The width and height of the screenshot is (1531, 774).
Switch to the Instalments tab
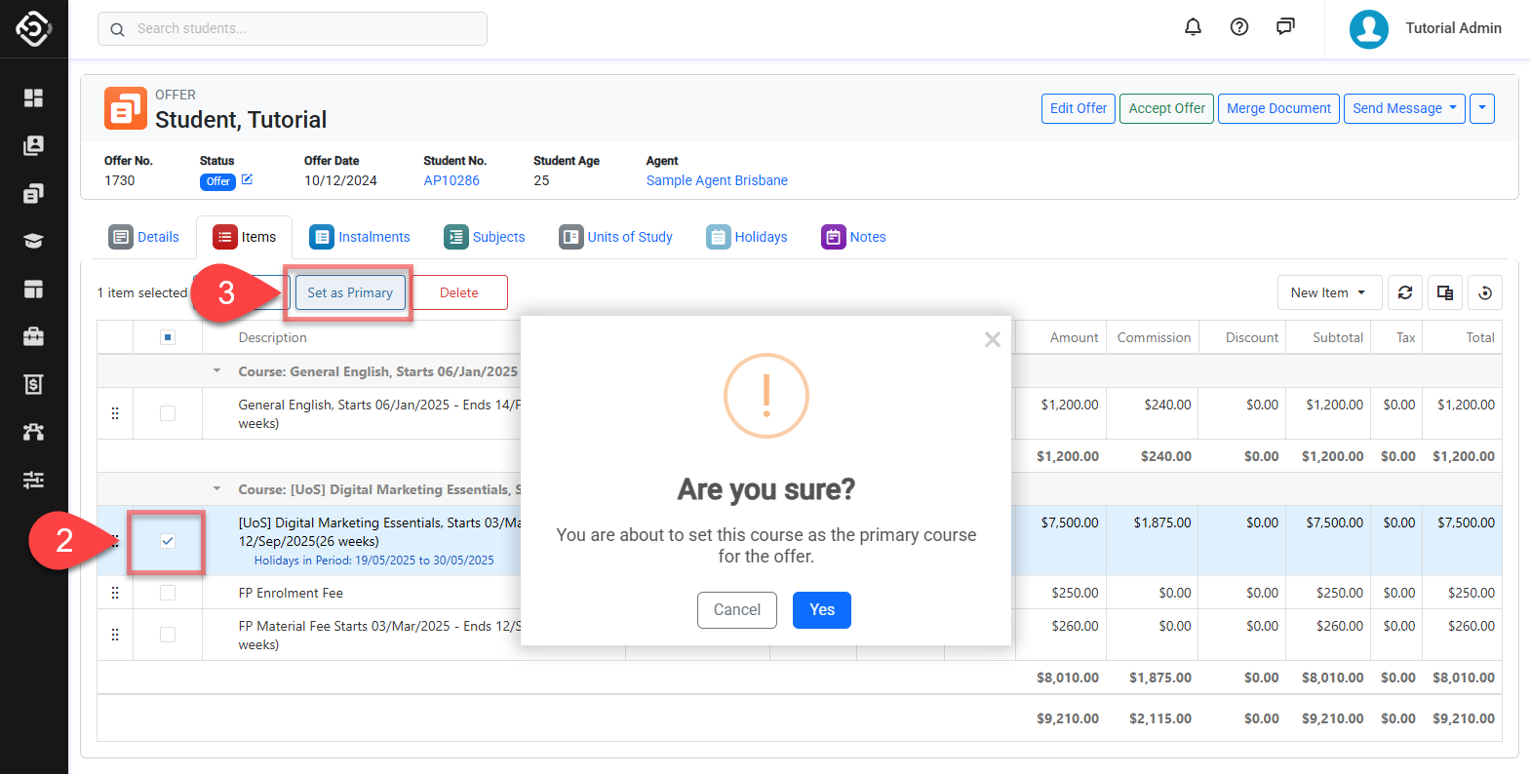[360, 237]
